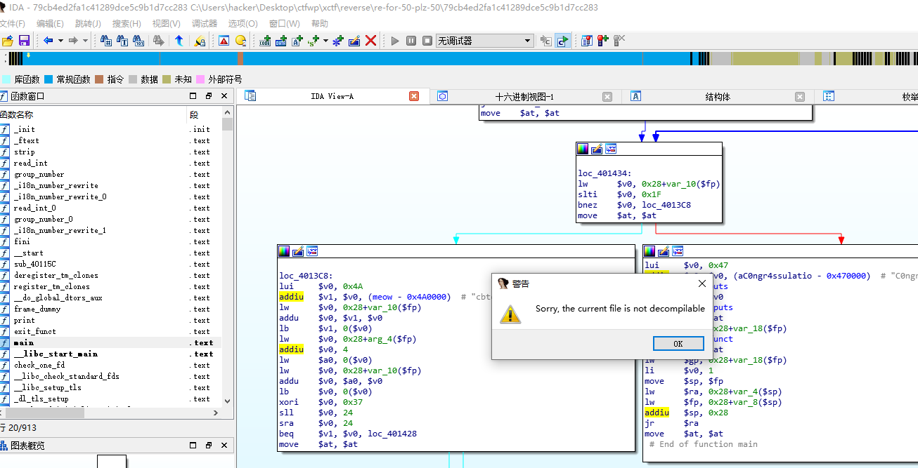
Task: Click the first binoculars search icon
Action: [106, 41]
